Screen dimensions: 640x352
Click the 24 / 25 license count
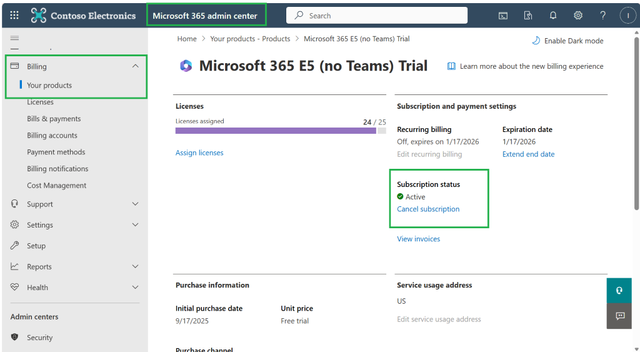click(x=374, y=122)
